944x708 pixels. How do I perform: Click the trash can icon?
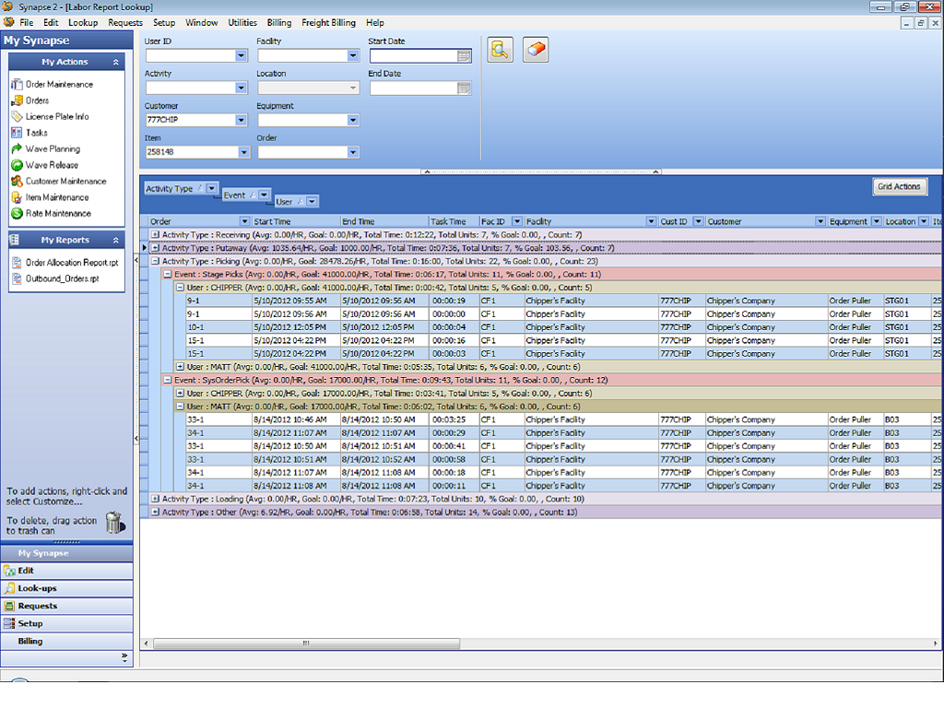pyautogui.click(x=114, y=523)
